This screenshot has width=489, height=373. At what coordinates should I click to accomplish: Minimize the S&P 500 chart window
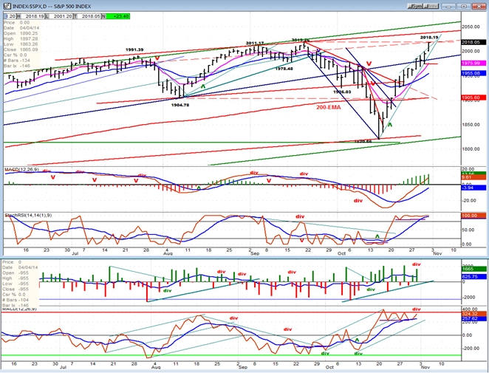click(x=449, y=6)
